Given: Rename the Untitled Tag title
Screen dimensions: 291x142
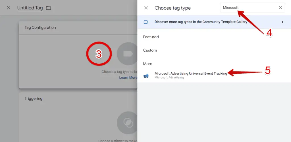Looking at the screenshot, I should [x=30, y=8].
